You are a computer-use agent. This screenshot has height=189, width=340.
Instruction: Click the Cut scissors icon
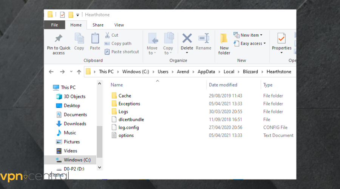pyautogui.click(x=107, y=35)
